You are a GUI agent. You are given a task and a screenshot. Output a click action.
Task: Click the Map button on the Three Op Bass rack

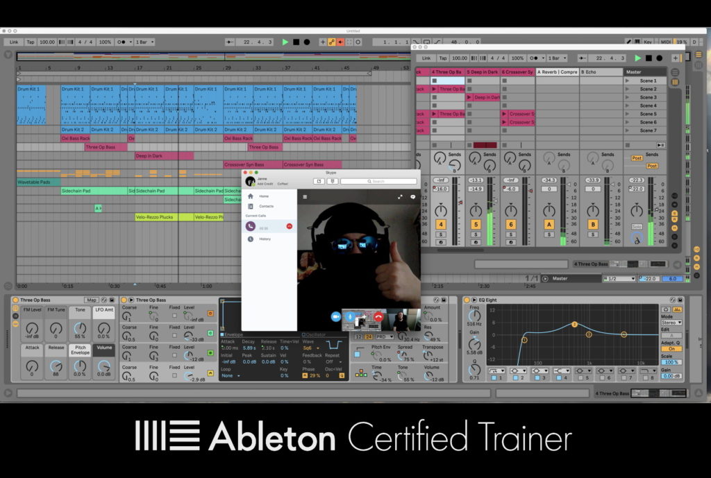coord(91,300)
